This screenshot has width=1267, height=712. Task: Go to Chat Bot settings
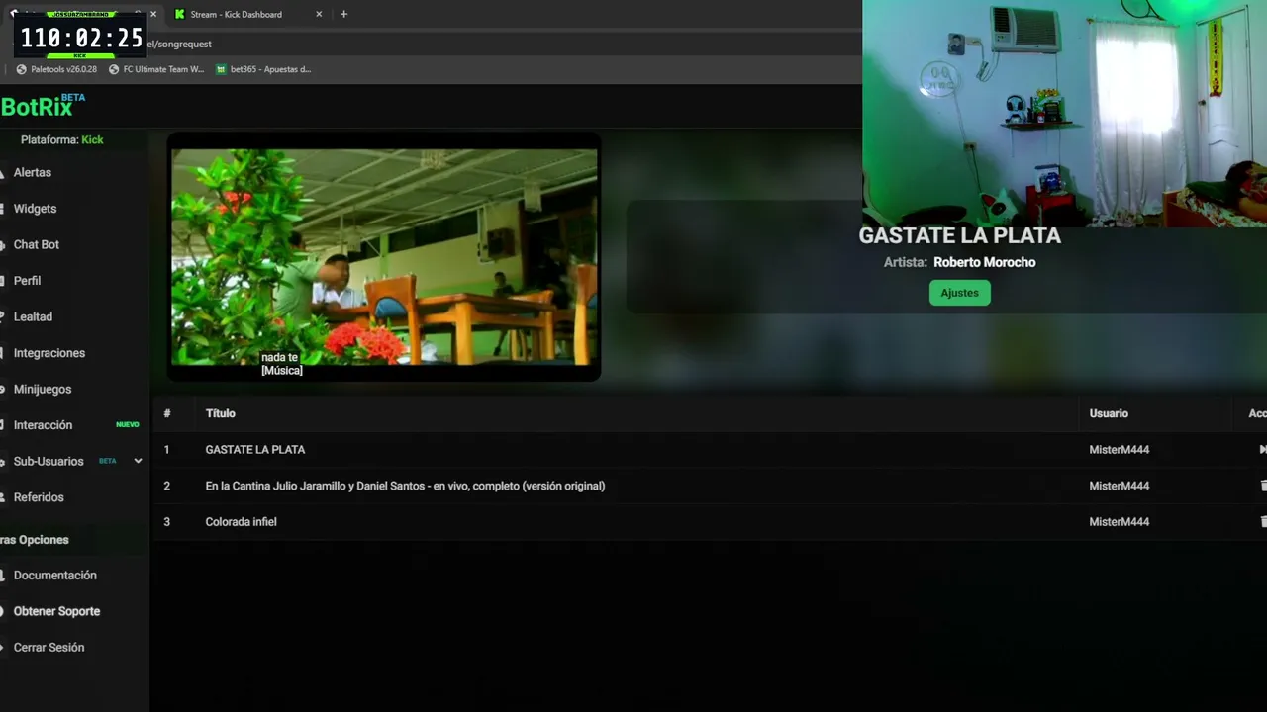coord(37,244)
